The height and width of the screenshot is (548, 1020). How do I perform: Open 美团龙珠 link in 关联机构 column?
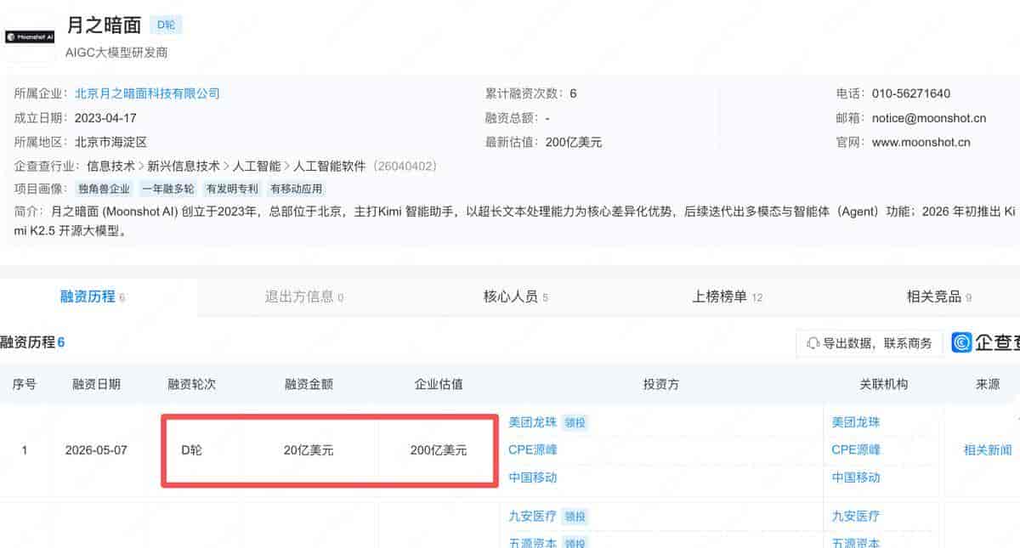click(856, 422)
